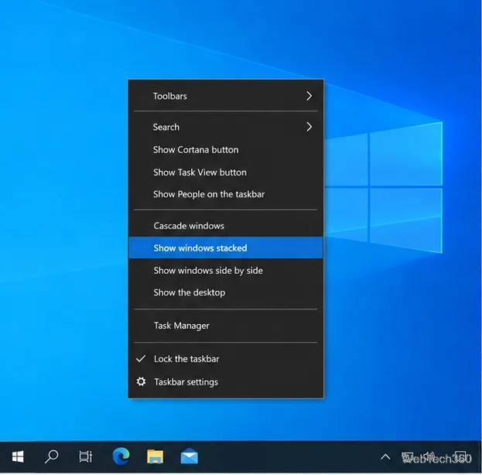Choose Show the desktop
The width and height of the screenshot is (482, 475).
pyautogui.click(x=226, y=292)
